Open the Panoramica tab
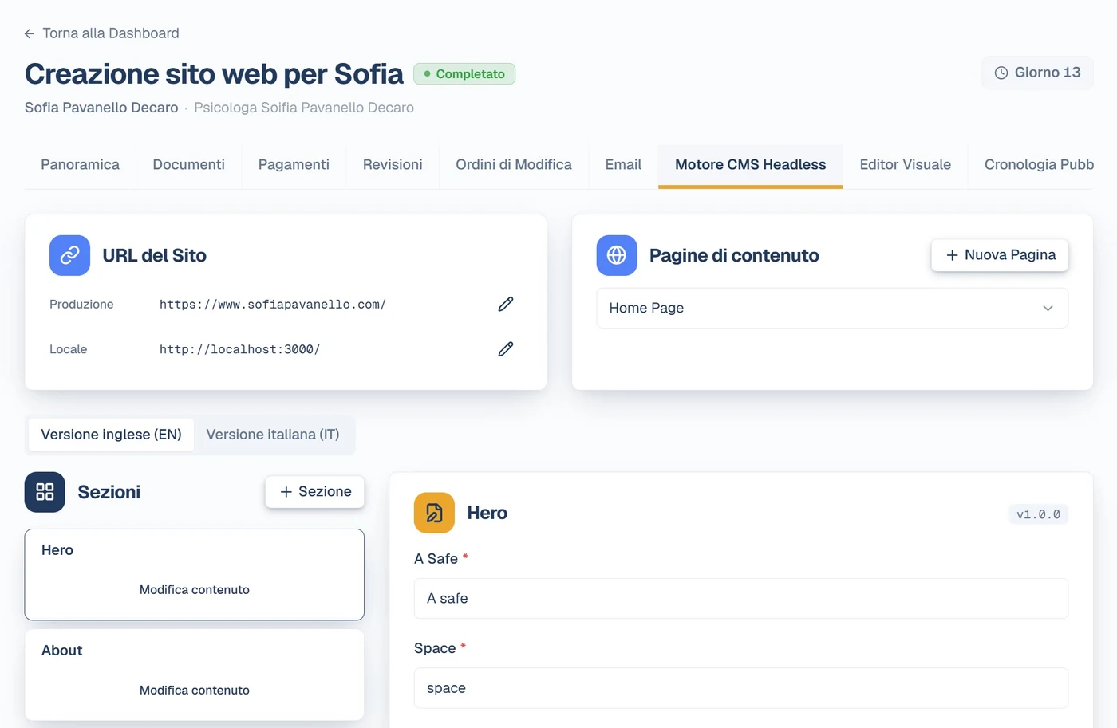The image size is (1117, 728). pos(80,165)
